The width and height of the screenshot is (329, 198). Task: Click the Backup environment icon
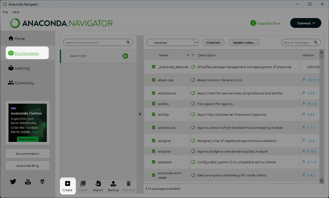tap(113, 184)
